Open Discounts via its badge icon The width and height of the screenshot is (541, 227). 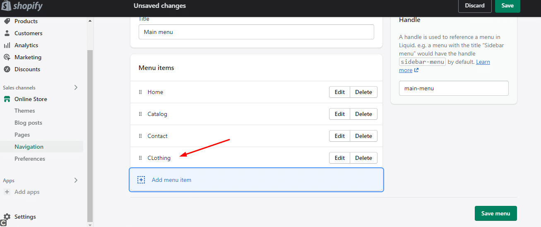tap(7, 69)
